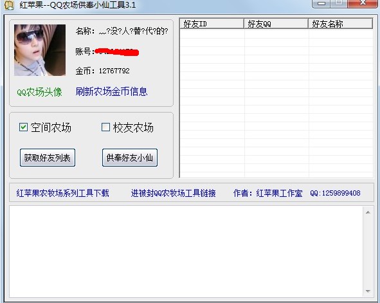Enable the 空间农场 checkbox
The image size is (380, 303).
pos(24,127)
